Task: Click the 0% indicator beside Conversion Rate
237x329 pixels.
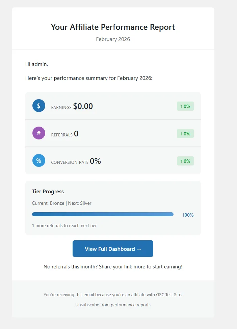Action: (x=185, y=161)
